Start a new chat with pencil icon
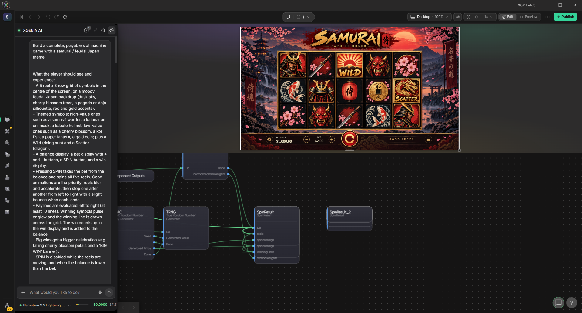 (95, 30)
